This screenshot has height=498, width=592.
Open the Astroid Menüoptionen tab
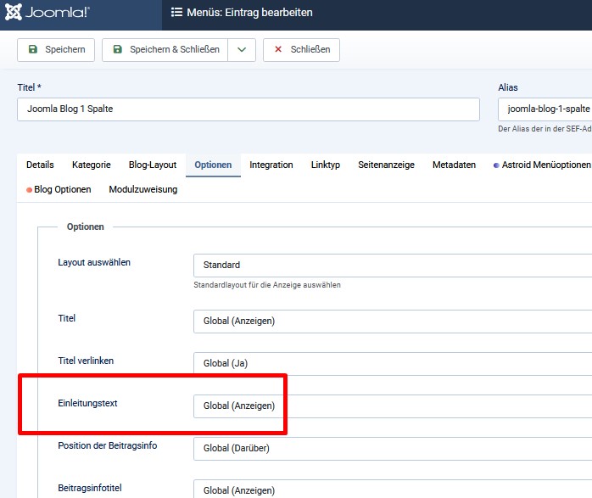click(542, 165)
